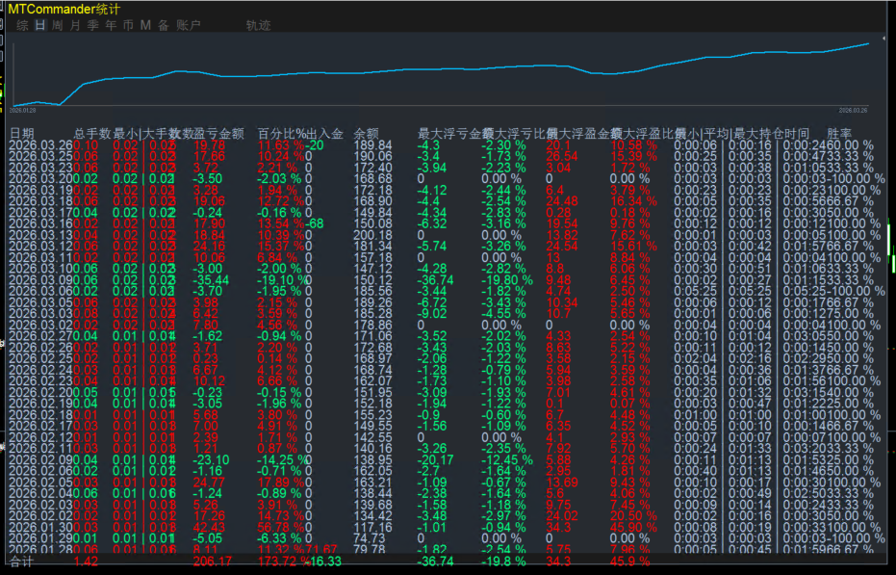Click the 190.06 balance value

tap(373, 156)
